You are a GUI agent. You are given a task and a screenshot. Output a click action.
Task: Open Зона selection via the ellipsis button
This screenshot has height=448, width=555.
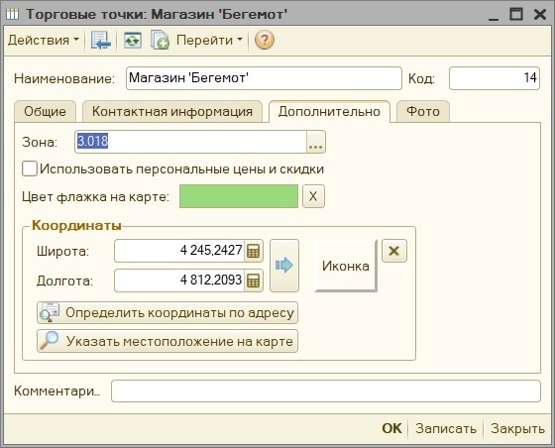click(x=315, y=142)
